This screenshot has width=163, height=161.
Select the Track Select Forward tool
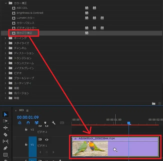5,121
